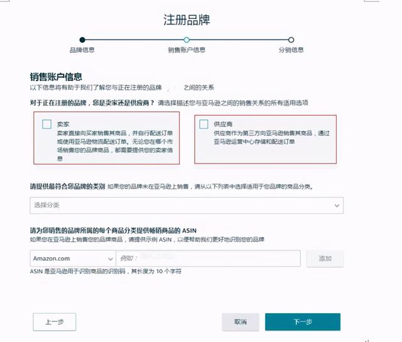Click the 添加 (add) button
Image resolution: width=402 pixels, height=342 pixels.
pos(325,258)
